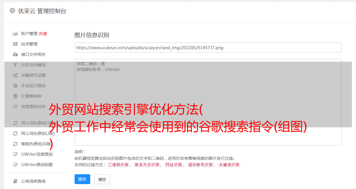Open 文章暂存库 menu item
Viewport: 356px width, 189px height.
point(31,96)
